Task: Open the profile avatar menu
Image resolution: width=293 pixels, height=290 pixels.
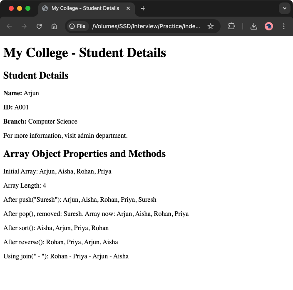Action: click(269, 26)
